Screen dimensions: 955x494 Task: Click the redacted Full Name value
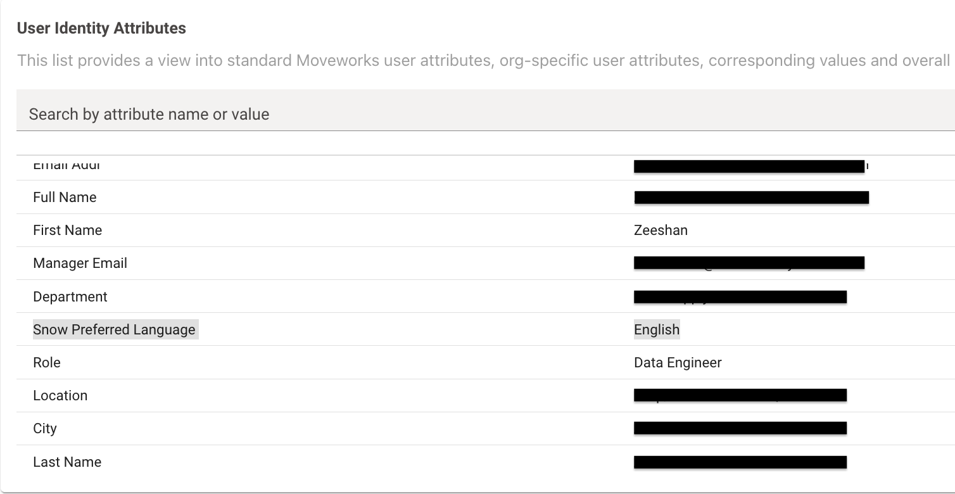751,197
